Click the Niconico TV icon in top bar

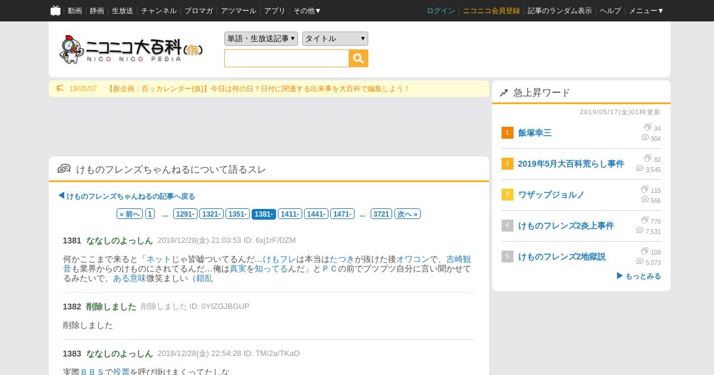(55, 10)
